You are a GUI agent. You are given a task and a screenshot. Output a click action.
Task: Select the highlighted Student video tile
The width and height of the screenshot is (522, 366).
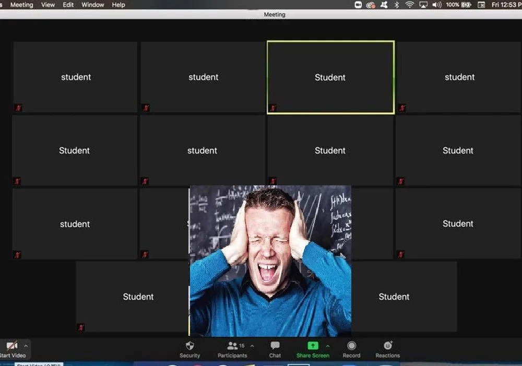[x=330, y=77]
